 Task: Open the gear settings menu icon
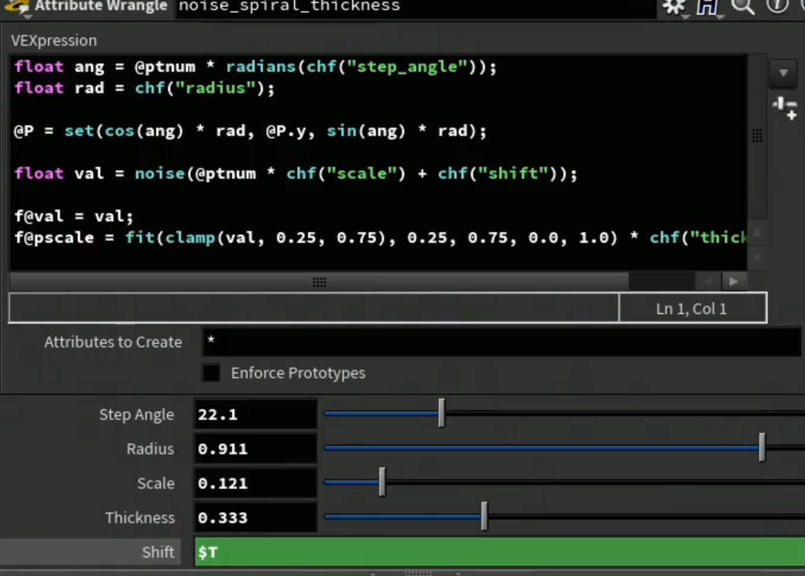pos(673,7)
